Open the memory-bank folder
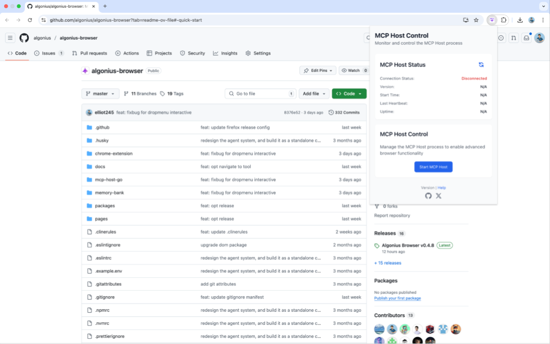This screenshot has height=344, width=550. tap(110, 193)
